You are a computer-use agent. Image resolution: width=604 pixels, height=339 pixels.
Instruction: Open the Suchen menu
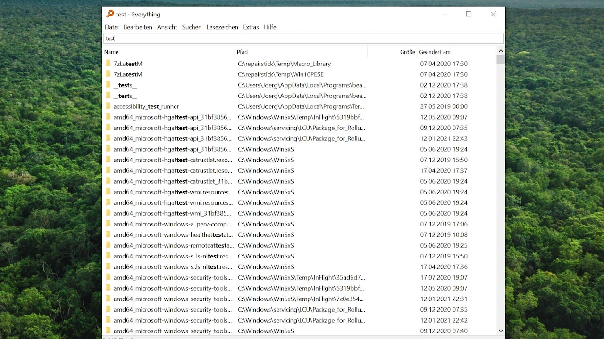(192, 27)
